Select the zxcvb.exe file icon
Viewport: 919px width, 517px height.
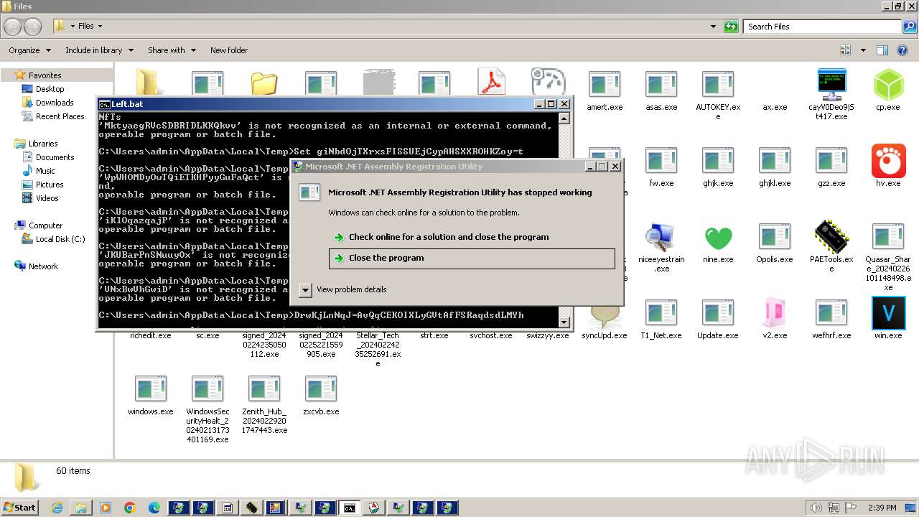[321, 389]
